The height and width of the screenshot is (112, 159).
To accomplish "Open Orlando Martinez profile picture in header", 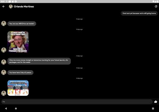I will point(11,7).
